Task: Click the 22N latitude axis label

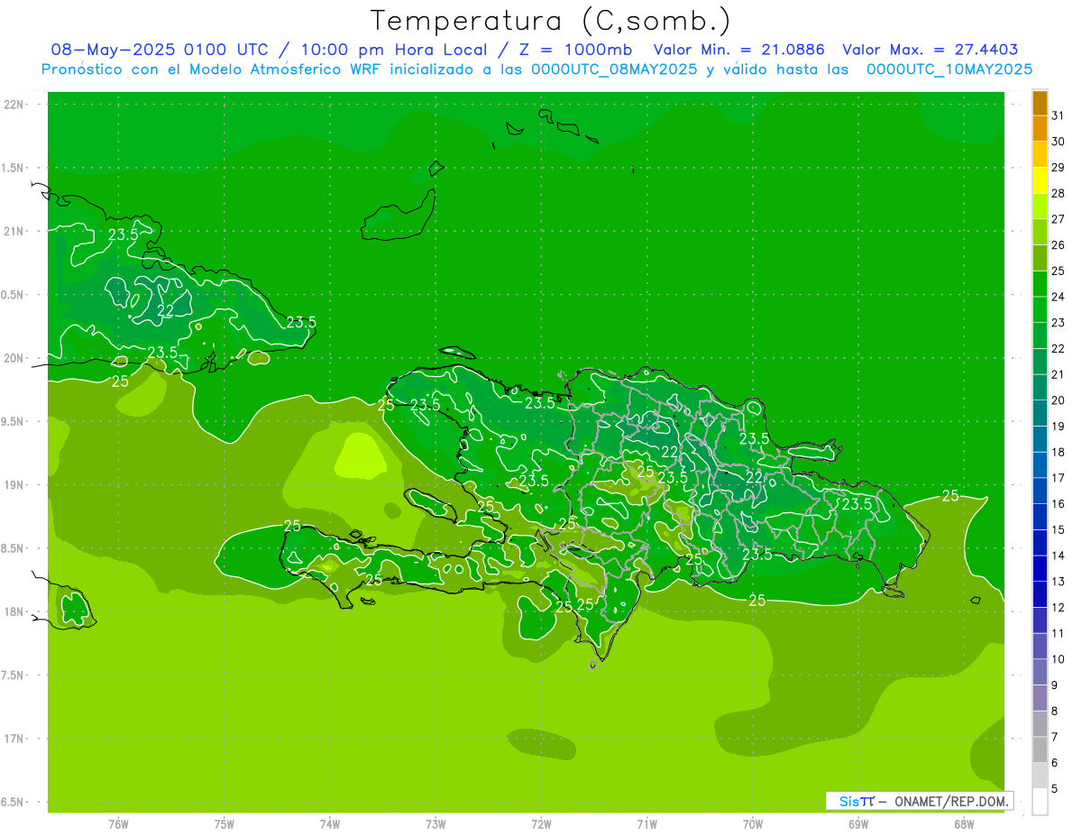Action: point(14,105)
